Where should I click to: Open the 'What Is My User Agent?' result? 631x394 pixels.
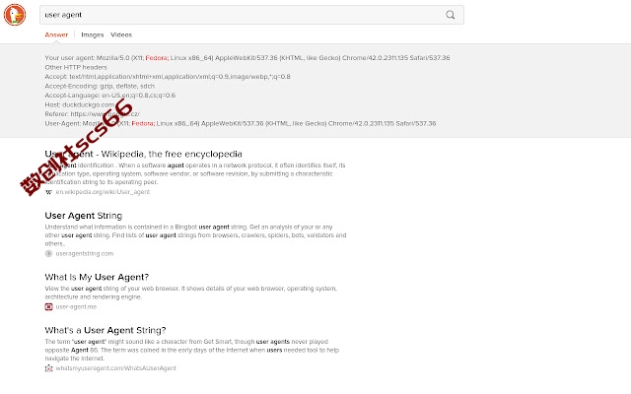tap(97, 277)
